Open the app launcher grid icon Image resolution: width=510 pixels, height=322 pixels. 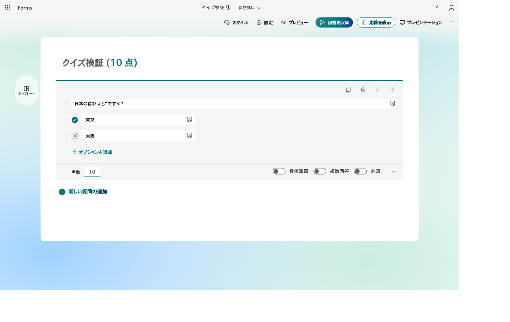pyautogui.click(x=8, y=7)
